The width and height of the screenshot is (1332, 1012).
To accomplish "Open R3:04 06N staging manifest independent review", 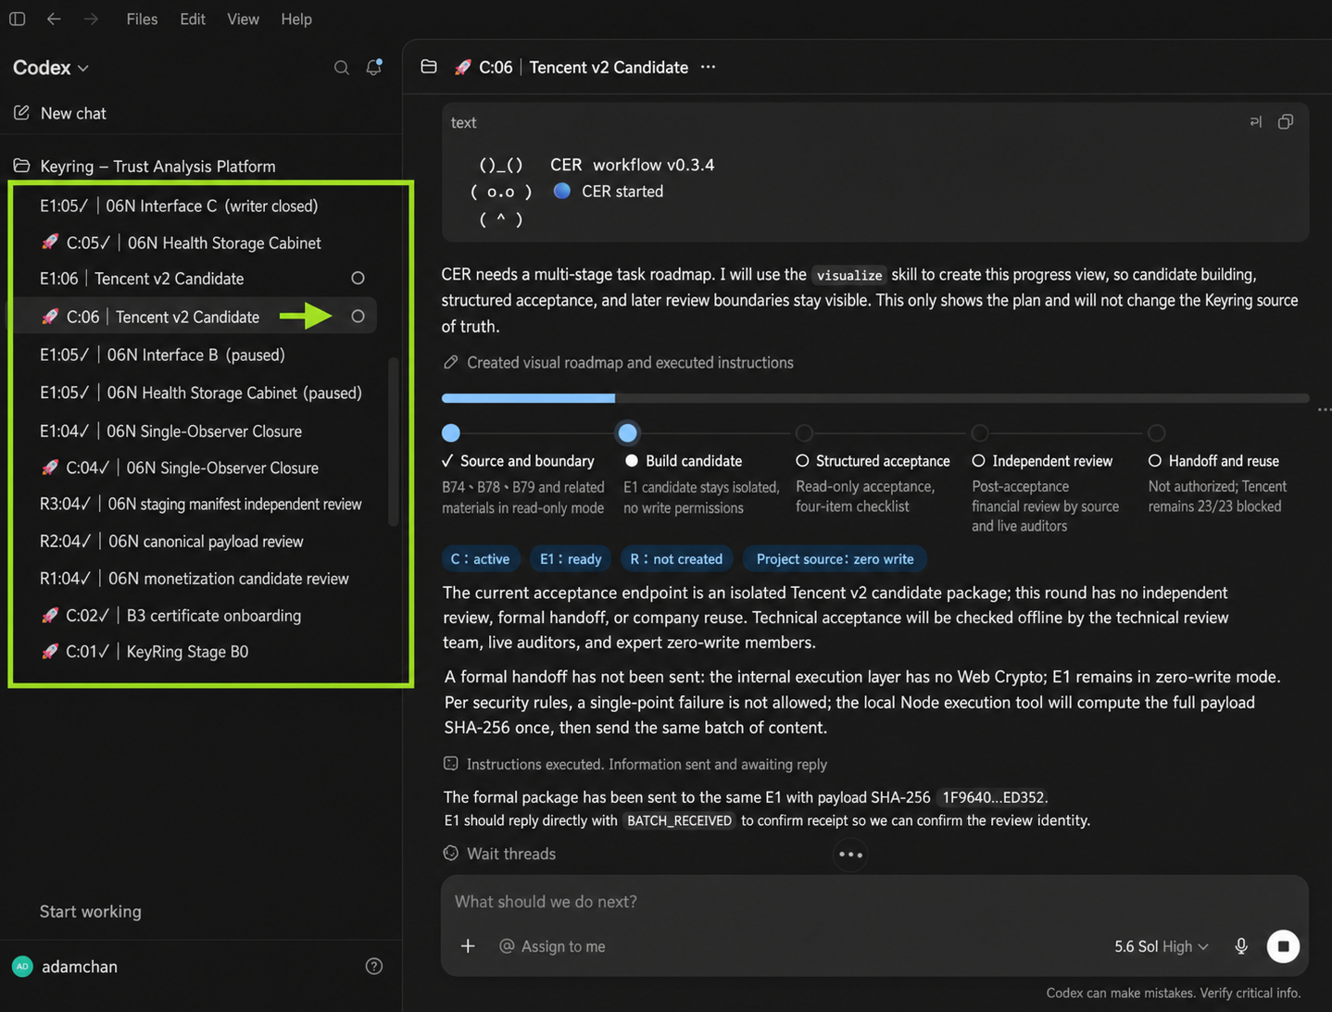I will 200,504.
